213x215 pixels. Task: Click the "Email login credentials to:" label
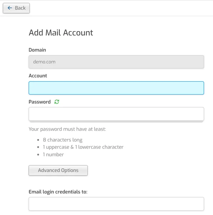click(58, 192)
